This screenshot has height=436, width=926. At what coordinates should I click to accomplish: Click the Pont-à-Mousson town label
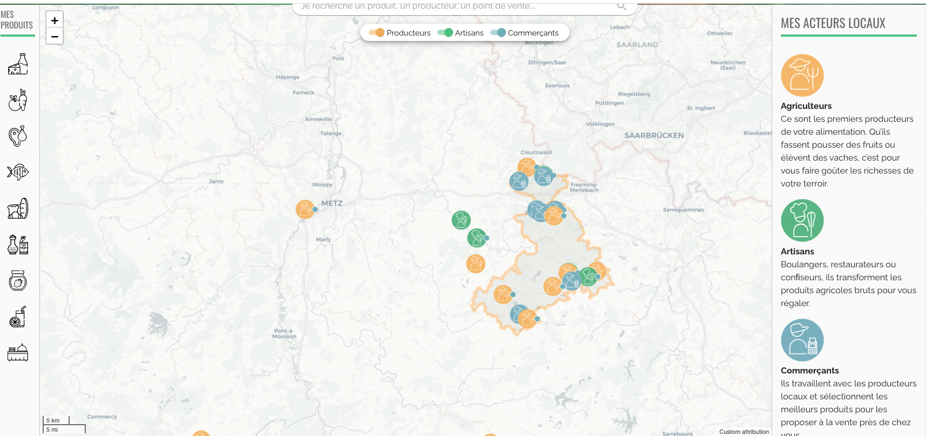click(x=284, y=334)
